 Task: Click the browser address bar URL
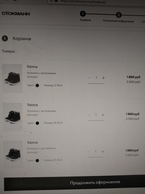[83, 2]
